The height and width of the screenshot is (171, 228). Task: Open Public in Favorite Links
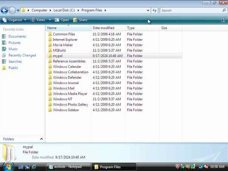(x=13, y=68)
